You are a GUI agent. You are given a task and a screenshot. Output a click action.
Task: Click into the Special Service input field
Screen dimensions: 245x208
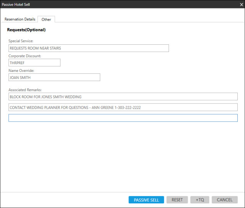pyautogui.click(x=88, y=48)
